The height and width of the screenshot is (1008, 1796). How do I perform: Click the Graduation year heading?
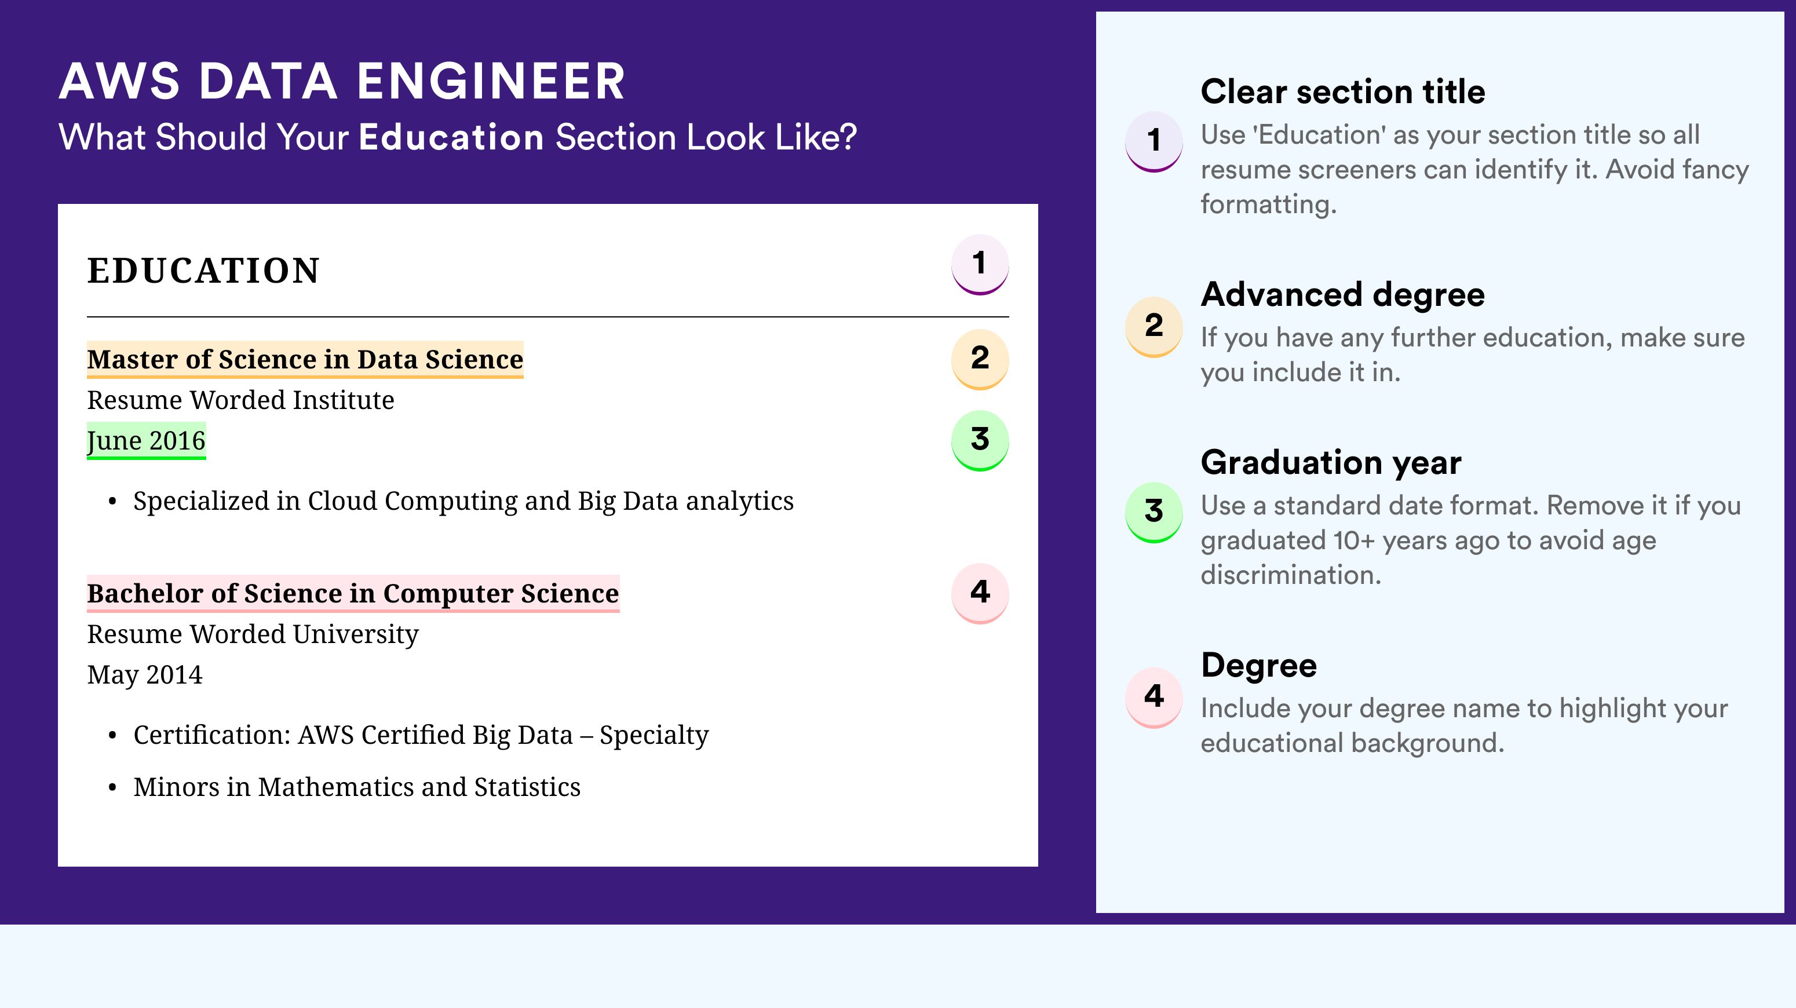click(x=1331, y=463)
